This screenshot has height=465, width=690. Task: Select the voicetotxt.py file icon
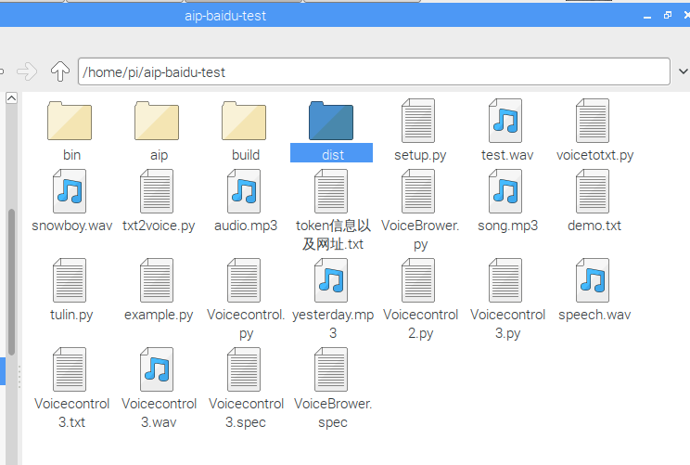(x=593, y=121)
